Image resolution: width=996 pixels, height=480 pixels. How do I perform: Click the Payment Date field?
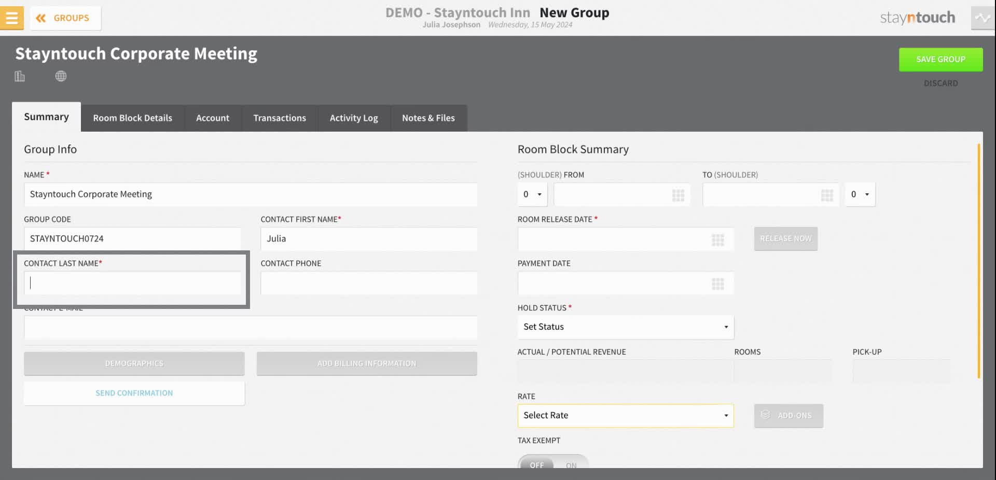click(626, 283)
